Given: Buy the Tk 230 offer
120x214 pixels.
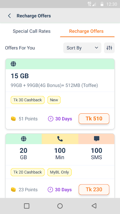Looking at the screenshot, I should (94, 189).
